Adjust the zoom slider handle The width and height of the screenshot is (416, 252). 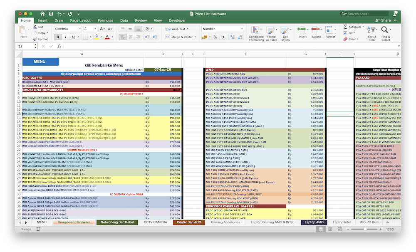tap(365, 229)
